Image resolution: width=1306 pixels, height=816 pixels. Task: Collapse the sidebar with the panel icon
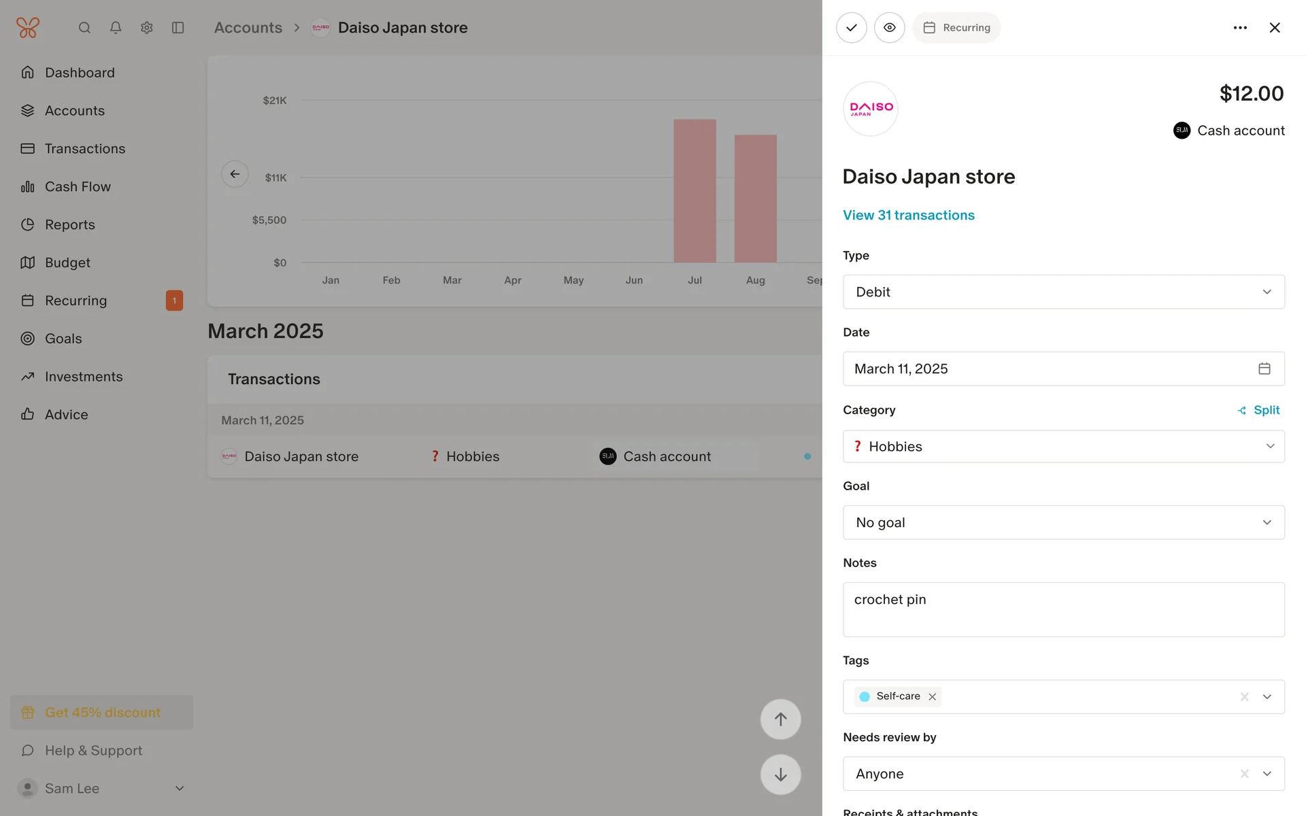coord(178,28)
